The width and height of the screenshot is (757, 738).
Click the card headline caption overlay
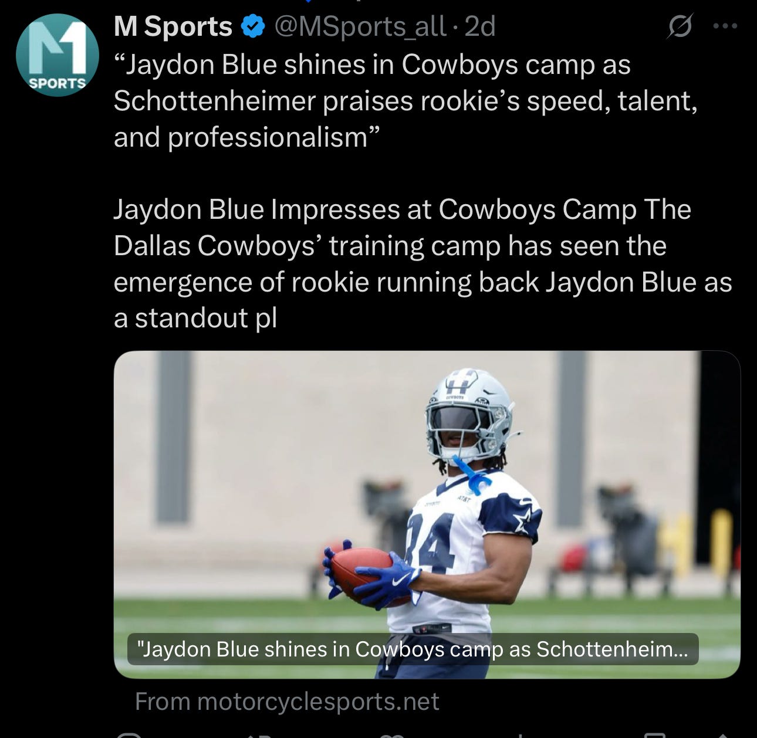pyautogui.click(x=413, y=649)
